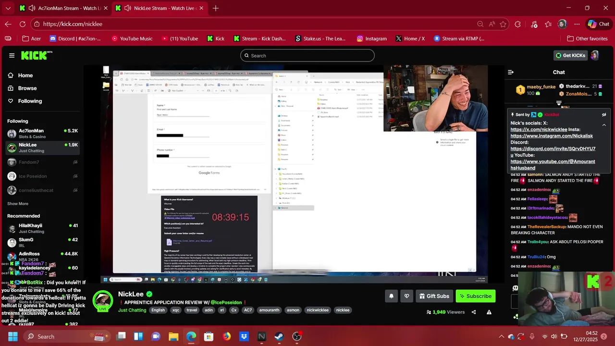Image resolution: width=615 pixels, height=346 pixels.
Task: Report the stream via warning icon
Action: (489, 312)
